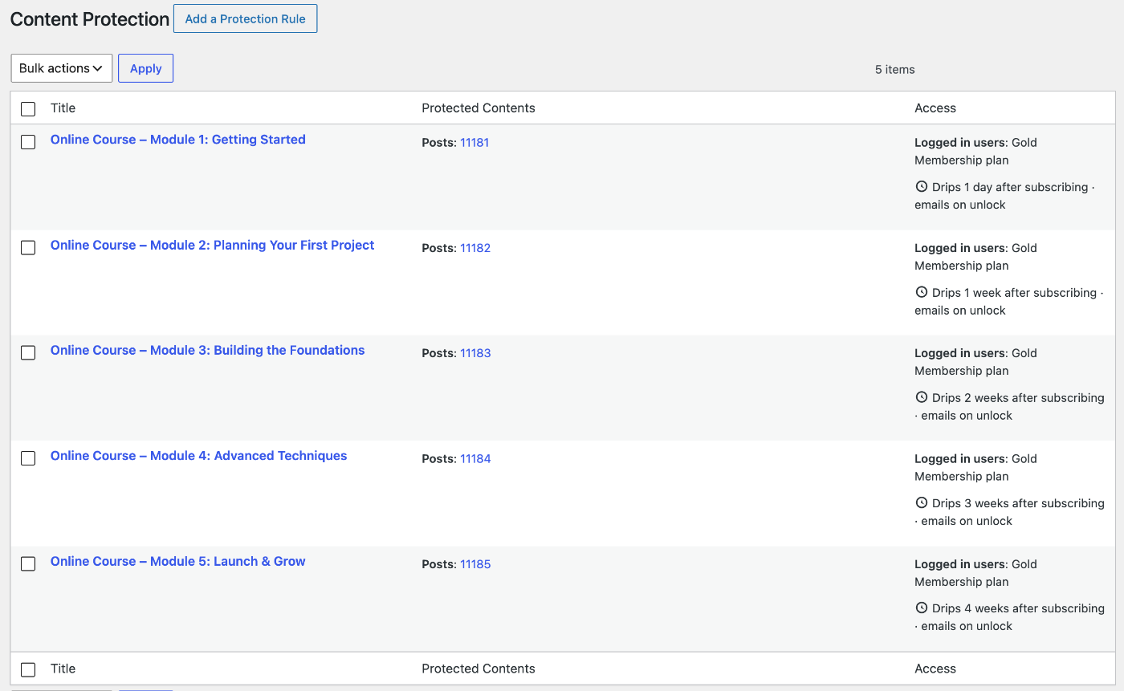
Task: Click the Add a Protection Rule button
Action: 245,18
